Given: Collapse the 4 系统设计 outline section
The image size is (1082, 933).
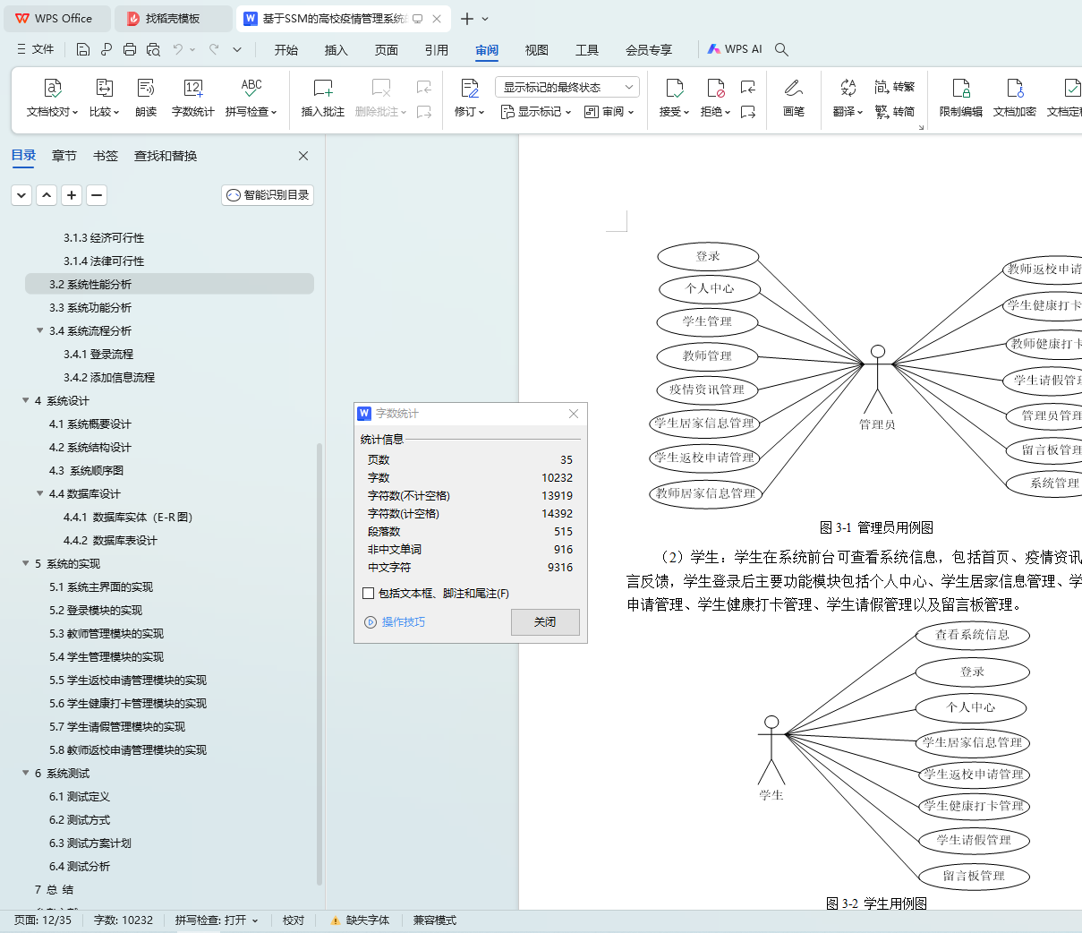Looking at the screenshot, I should click(x=26, y=400).
